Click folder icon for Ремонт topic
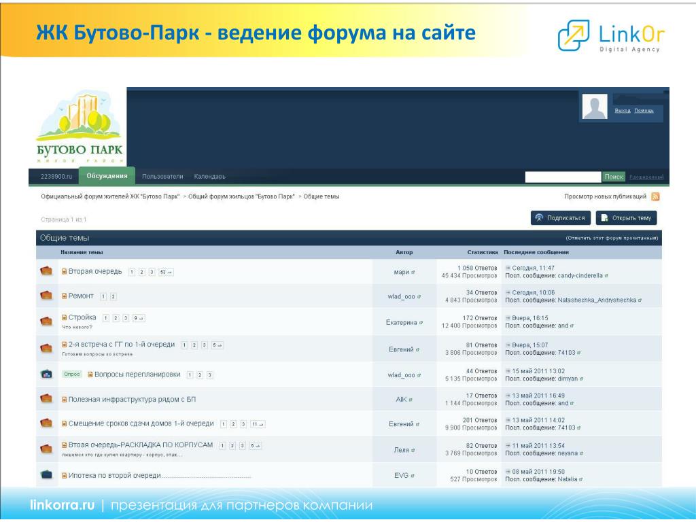Viewport: 696px width, 522px height. [46, 295]
